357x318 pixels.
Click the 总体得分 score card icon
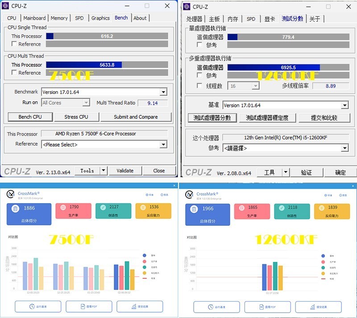(15, 208)
